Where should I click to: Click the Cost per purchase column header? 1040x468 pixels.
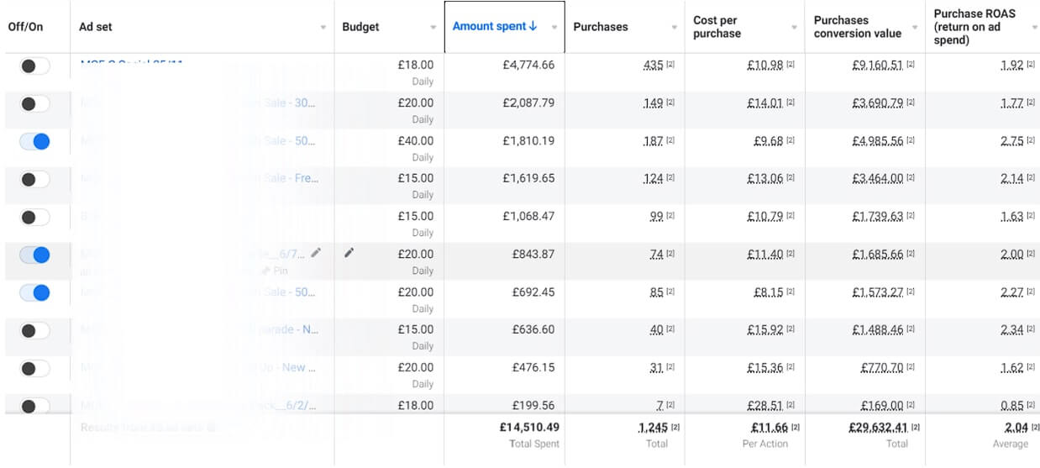[717, 27]
